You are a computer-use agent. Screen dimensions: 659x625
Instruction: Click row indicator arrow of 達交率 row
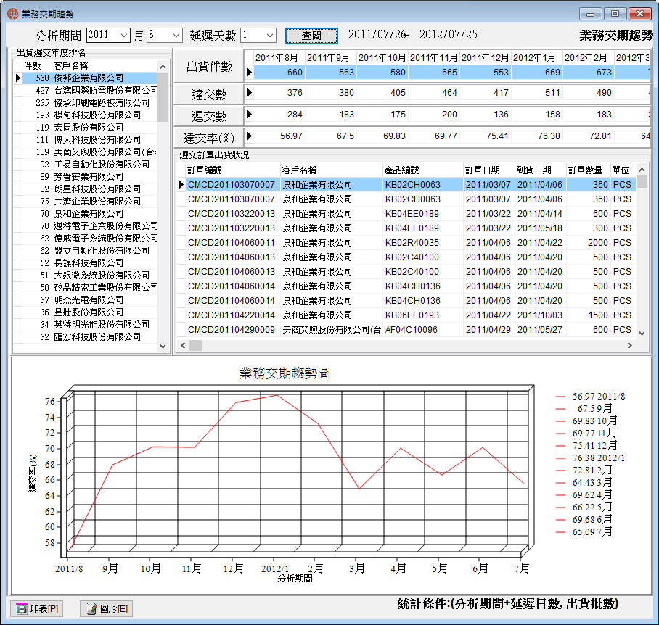249,136
